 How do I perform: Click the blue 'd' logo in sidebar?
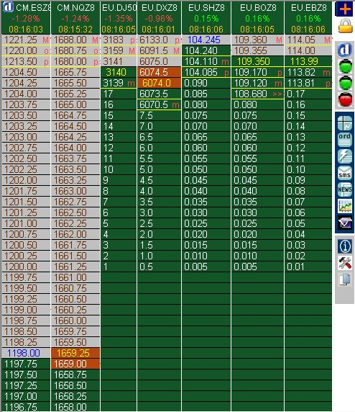(344, 50)
